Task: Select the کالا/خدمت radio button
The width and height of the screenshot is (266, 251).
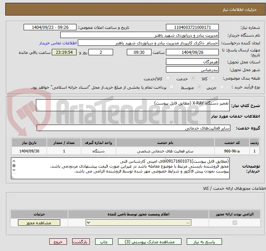Action: tap(168, 78)
